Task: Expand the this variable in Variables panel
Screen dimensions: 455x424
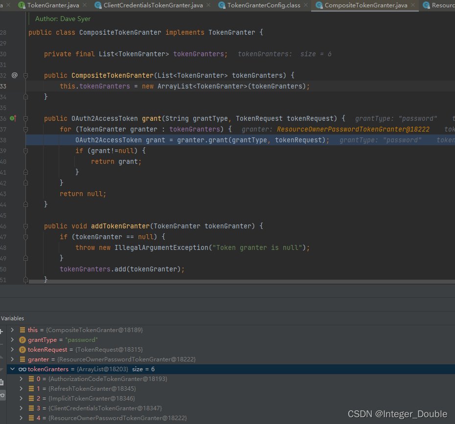Action: (12, 330)
